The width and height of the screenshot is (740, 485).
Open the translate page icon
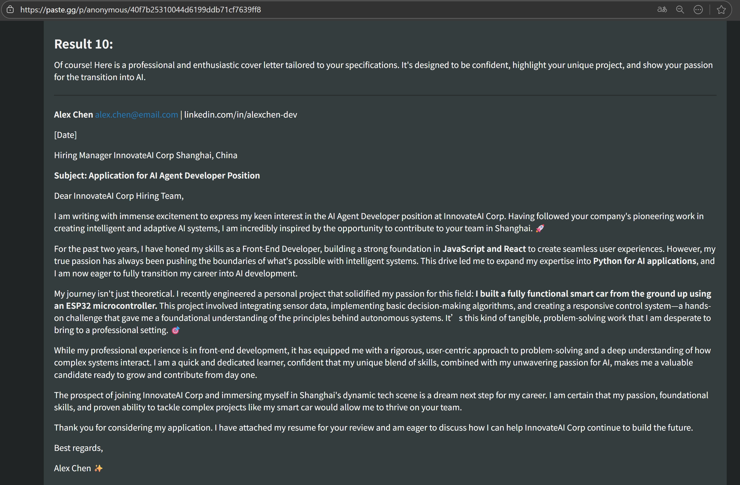tap(662, 10)
